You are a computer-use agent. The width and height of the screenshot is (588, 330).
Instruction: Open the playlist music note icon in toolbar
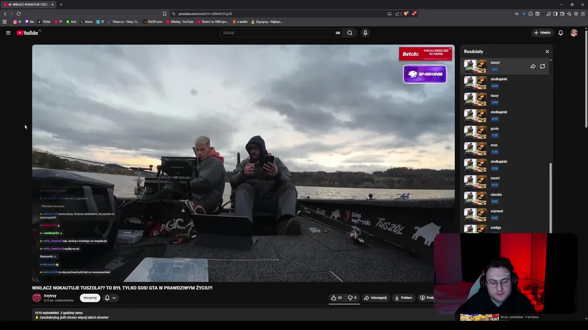(548, 14)
